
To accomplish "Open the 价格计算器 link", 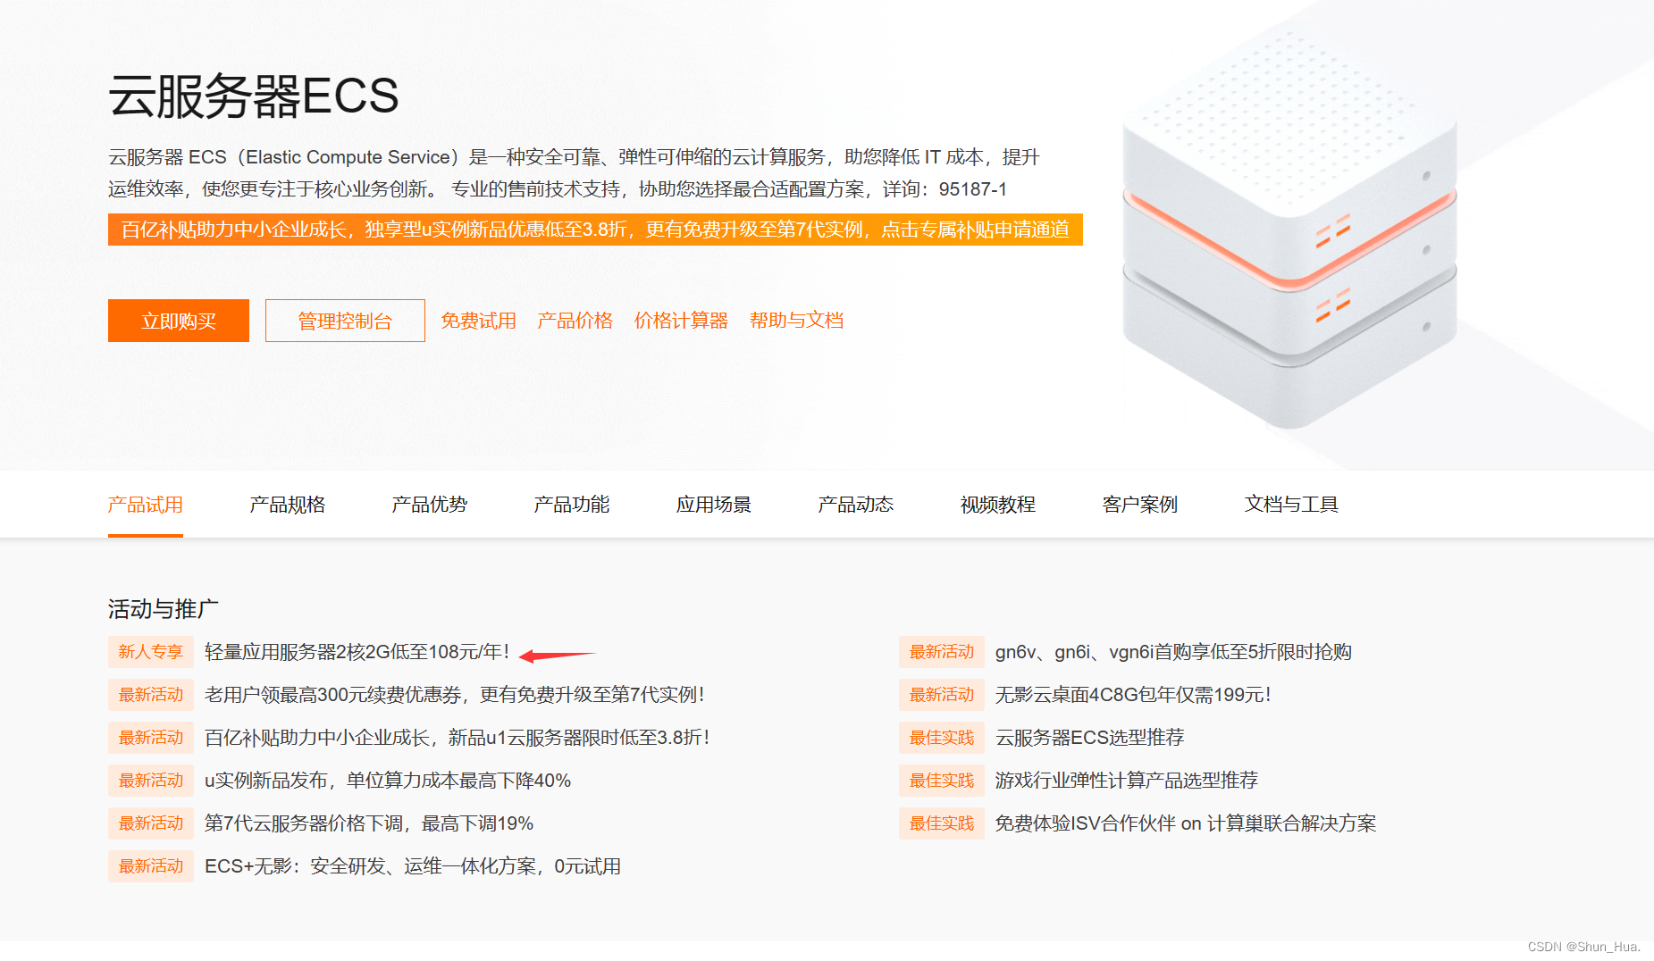I will pos(681,321).
